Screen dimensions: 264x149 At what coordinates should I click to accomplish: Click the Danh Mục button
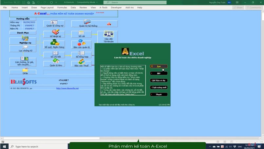point(23,33)
